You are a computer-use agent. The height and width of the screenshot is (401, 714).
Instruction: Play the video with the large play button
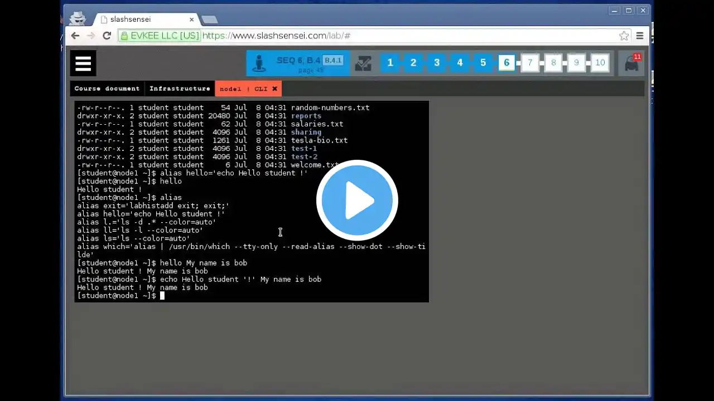[357, 200]
